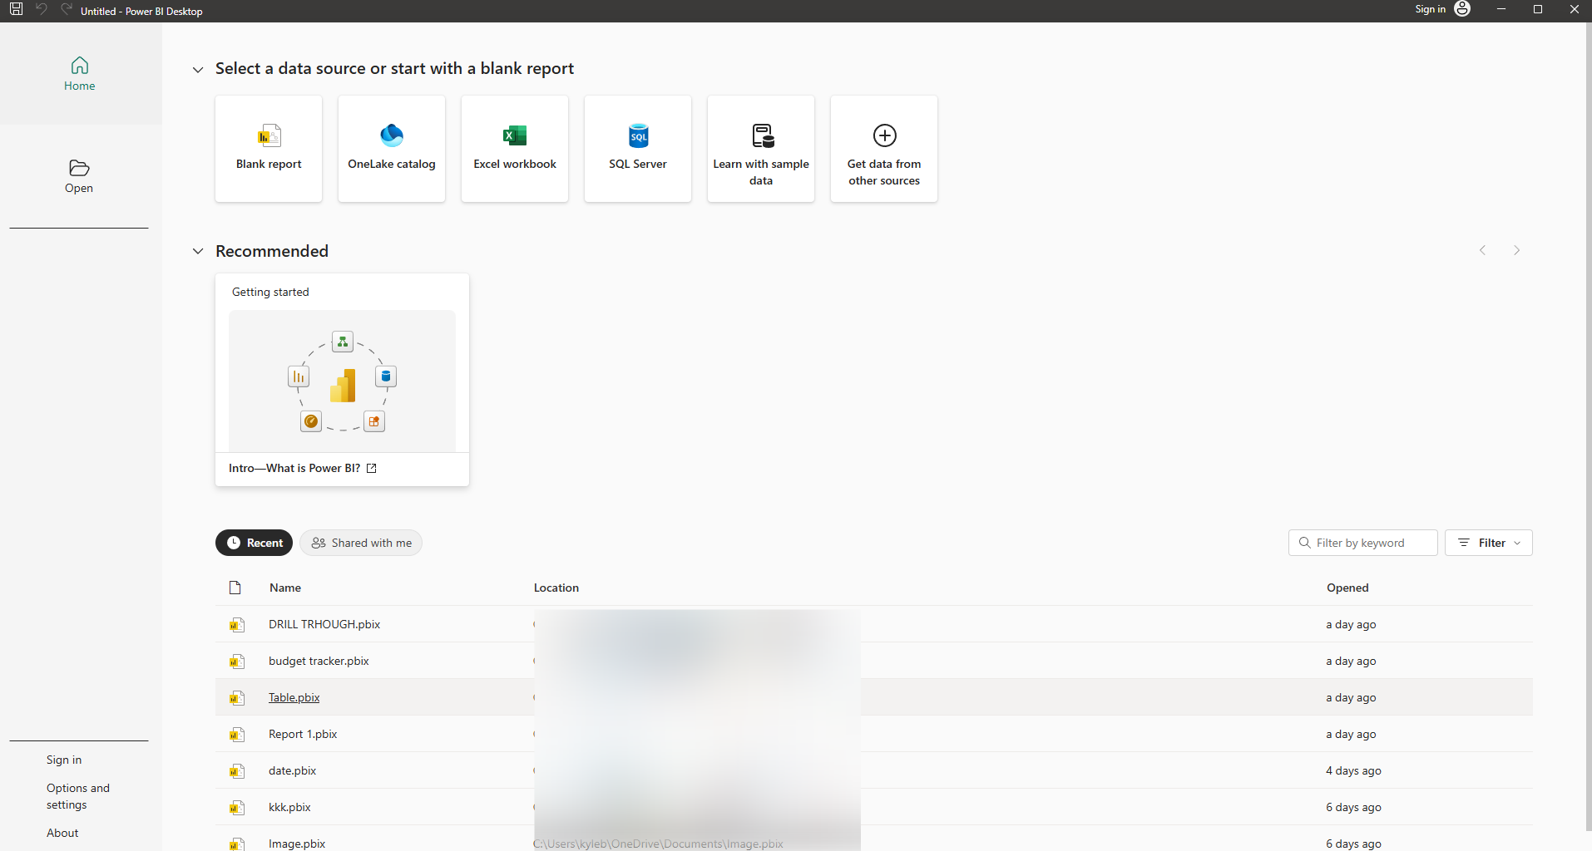Click the file type column header icon

pyautogui.click(x=235, y=588)
